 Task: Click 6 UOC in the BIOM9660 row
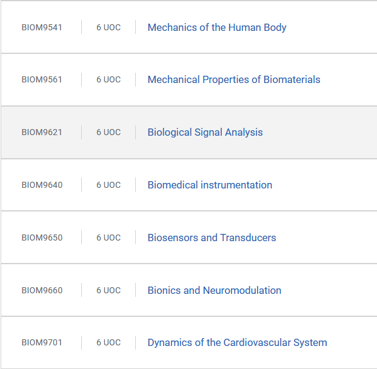108,290
